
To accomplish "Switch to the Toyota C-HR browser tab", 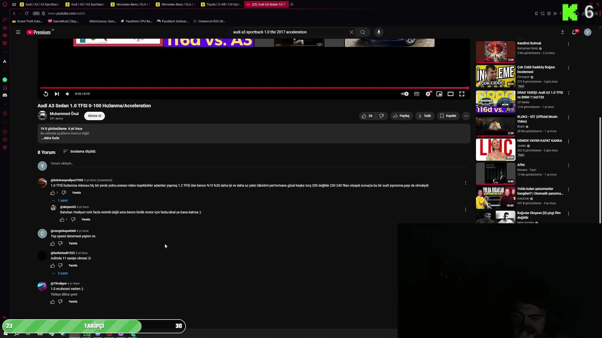I will [221, 4].
